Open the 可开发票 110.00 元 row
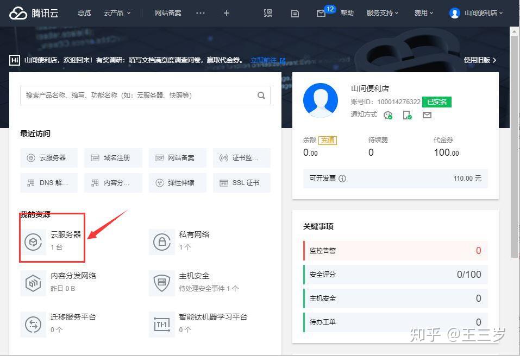This screenshot has height=356, width=520. pos(396,179)
